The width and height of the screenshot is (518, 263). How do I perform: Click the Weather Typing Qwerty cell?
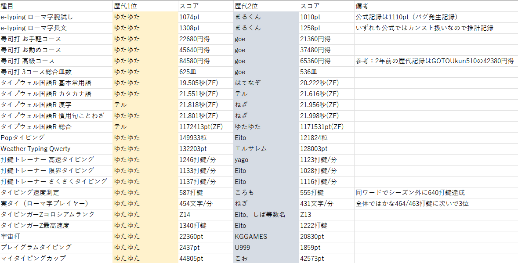tap(56, 149)
